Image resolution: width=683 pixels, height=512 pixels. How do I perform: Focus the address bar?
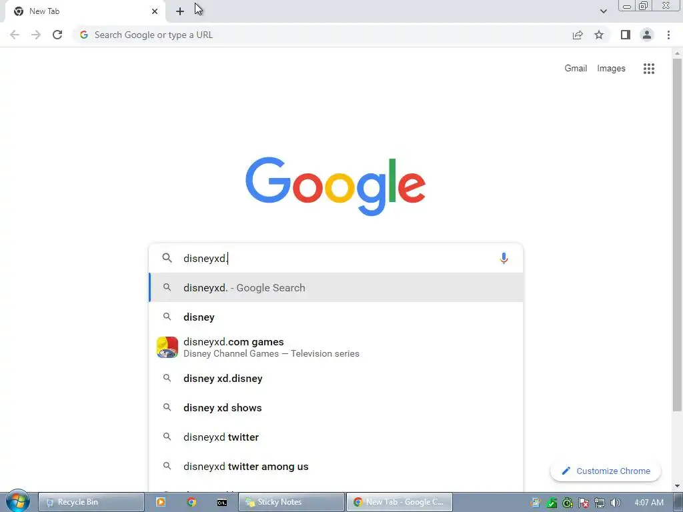click(x=322, y=35)
